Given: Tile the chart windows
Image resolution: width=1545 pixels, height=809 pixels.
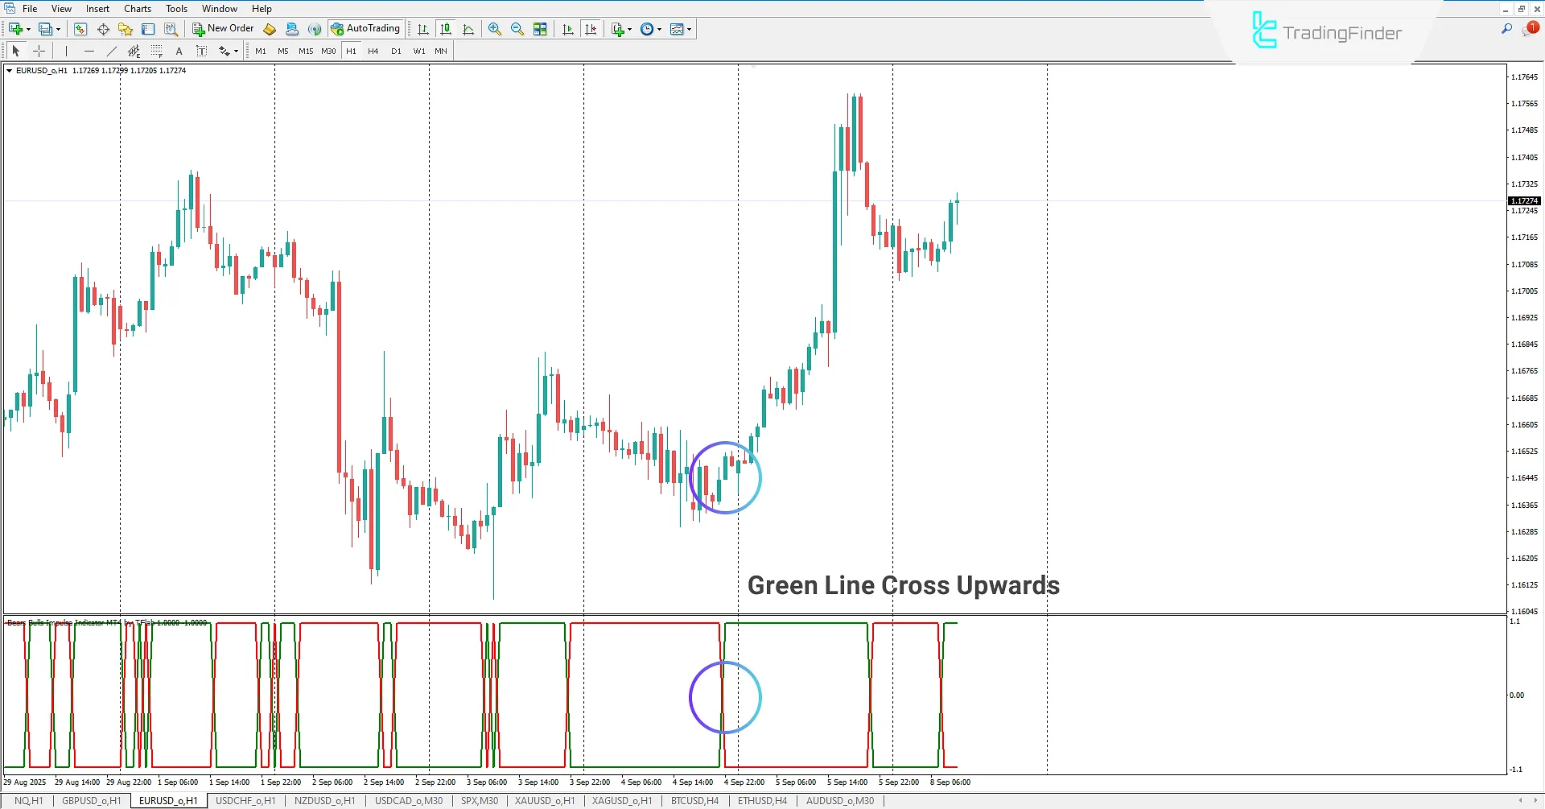Looking at the screenshot, I should (540, 29).
